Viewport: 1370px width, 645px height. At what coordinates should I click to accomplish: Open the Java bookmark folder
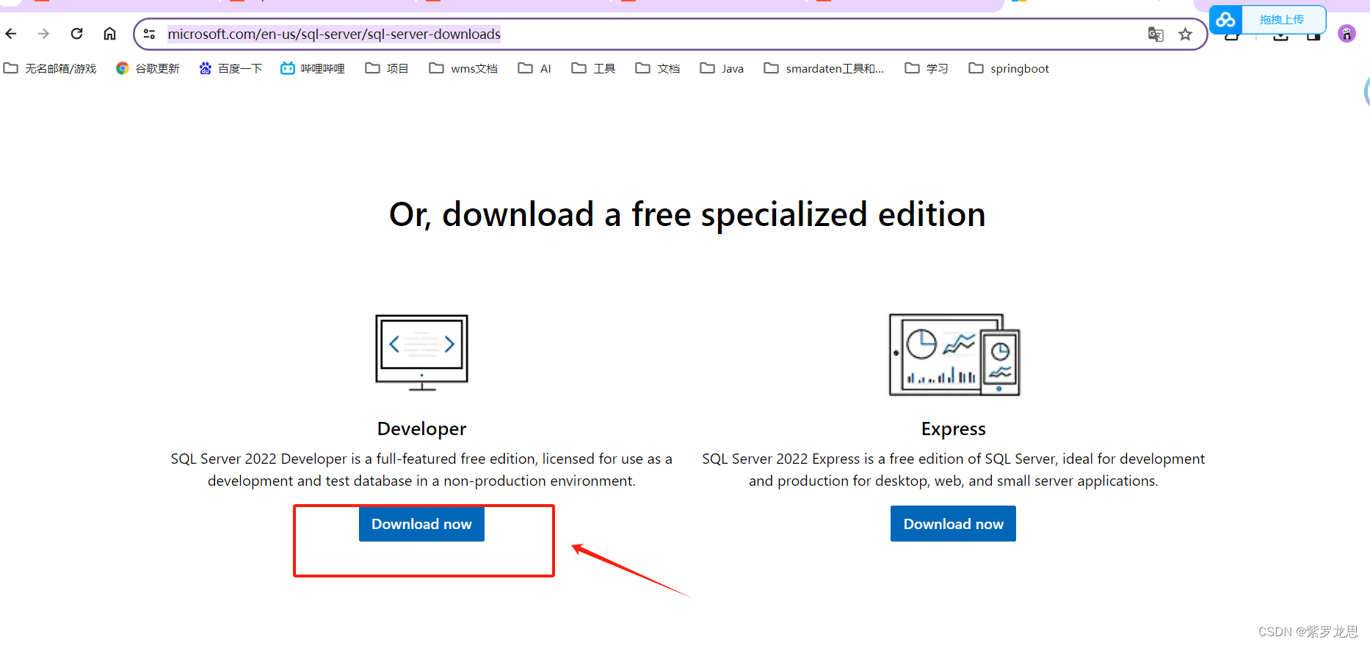722,68
